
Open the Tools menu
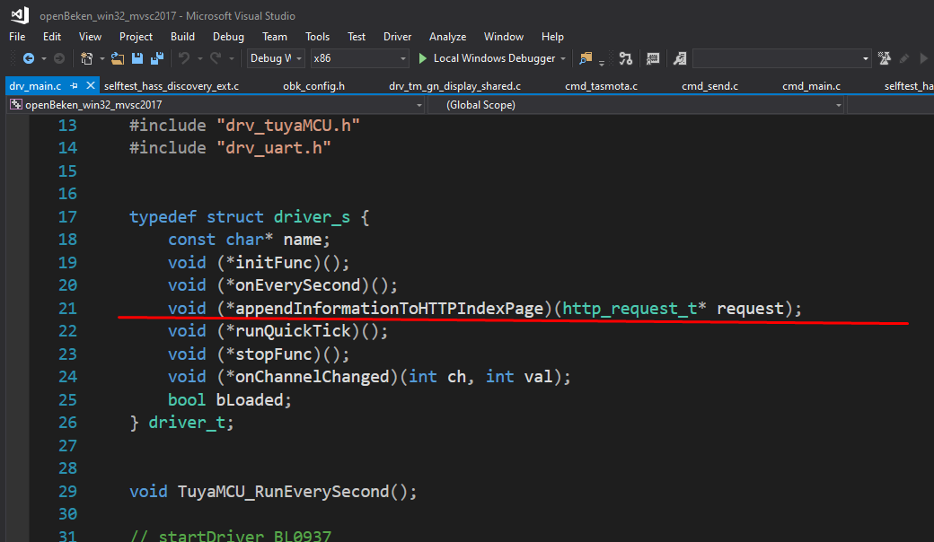pos(318,37)
